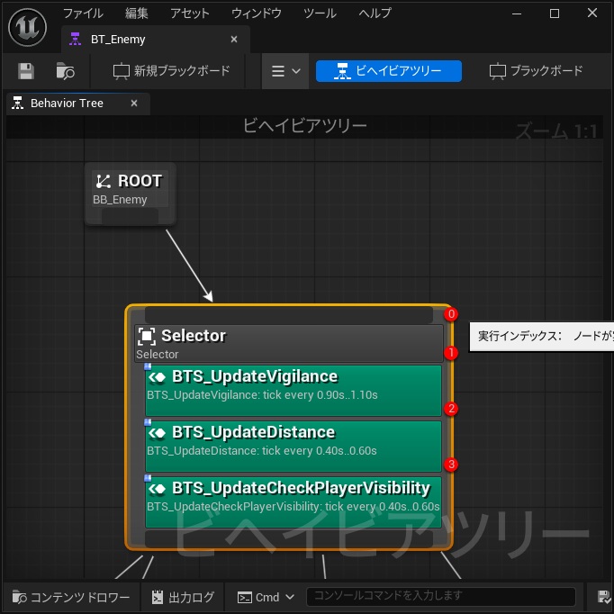Image resolution: width=614 pixels, height=614 pixels.
Task: Expand the Cmd console type dropdown
Action: pos(266,597)
